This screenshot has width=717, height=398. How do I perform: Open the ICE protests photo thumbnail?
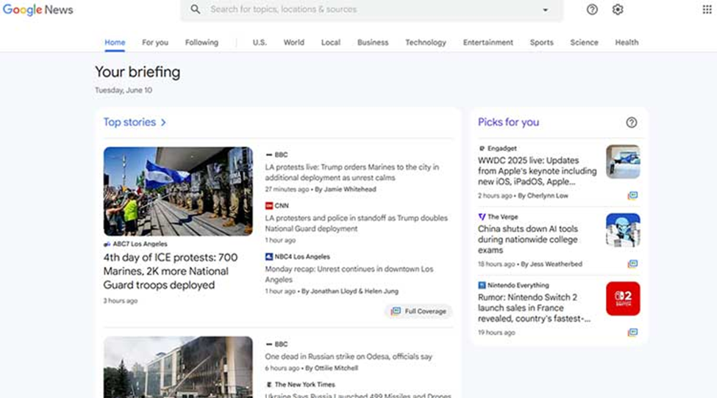178,191
